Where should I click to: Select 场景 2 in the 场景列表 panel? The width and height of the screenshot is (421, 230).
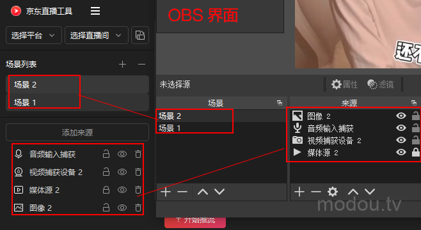tap(77, 84)
